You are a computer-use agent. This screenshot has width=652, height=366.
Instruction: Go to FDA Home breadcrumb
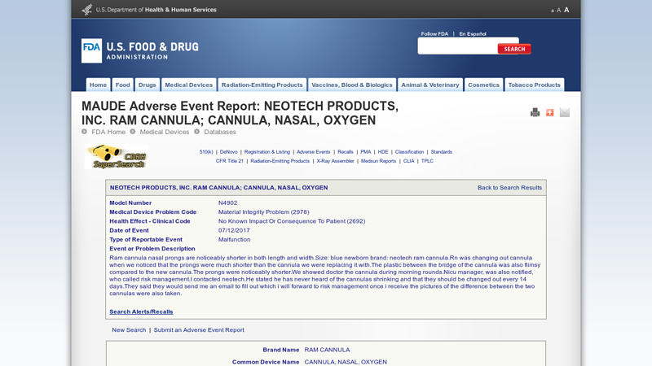[x=108, y=132]
